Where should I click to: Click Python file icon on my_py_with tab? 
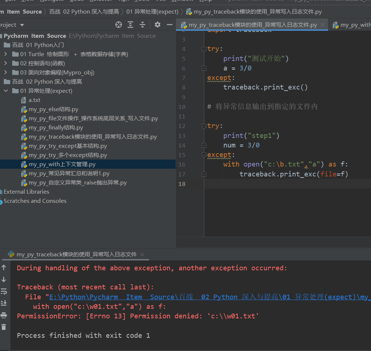pos(335,25)
